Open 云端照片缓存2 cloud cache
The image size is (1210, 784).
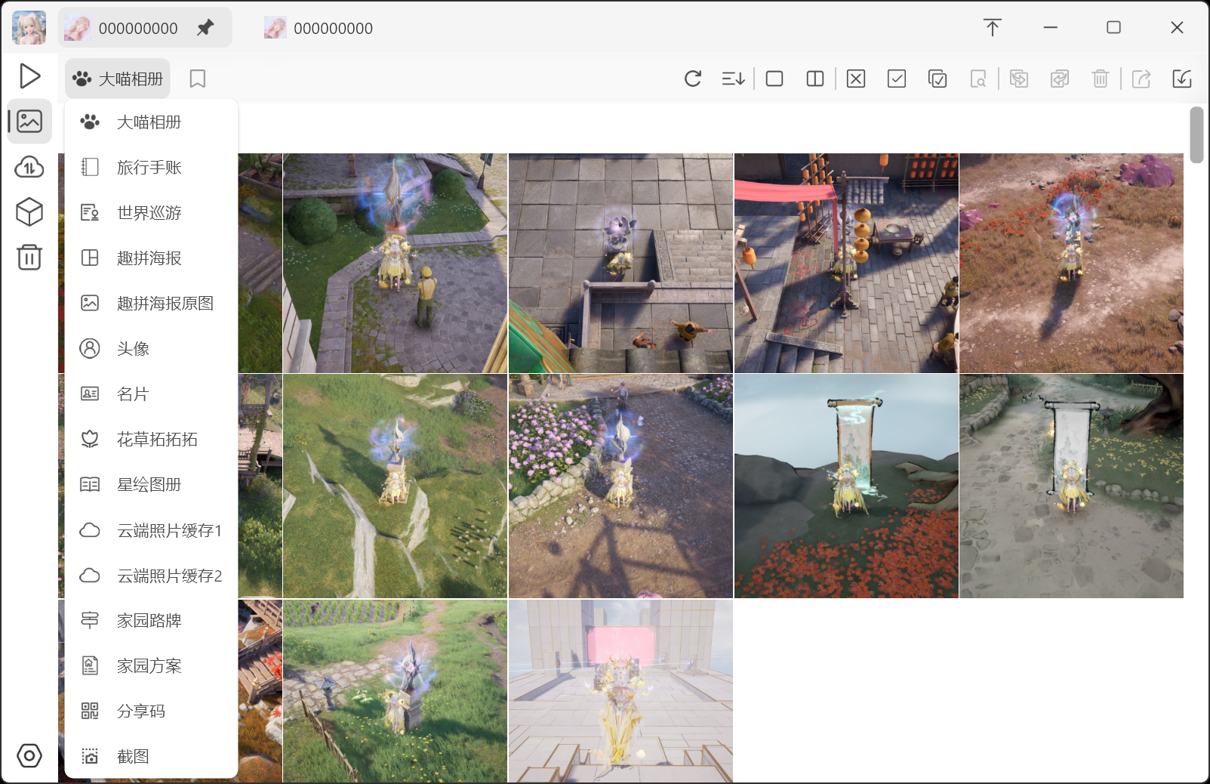[151, 576]
